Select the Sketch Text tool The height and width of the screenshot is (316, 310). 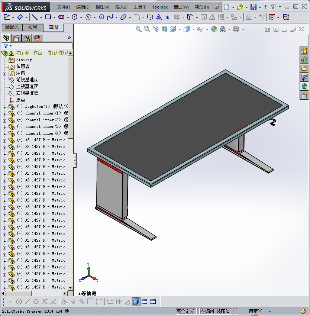click(159, 17)
